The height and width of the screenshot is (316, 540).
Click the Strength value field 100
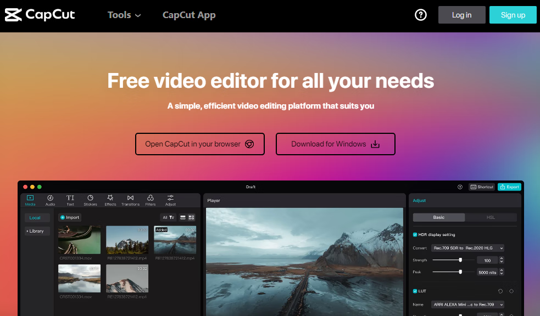pyautogui.click(x=487, y=260)
